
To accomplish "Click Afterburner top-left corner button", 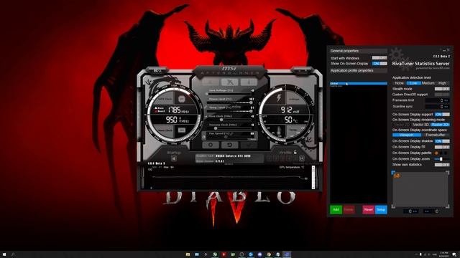I will [157, 70].
